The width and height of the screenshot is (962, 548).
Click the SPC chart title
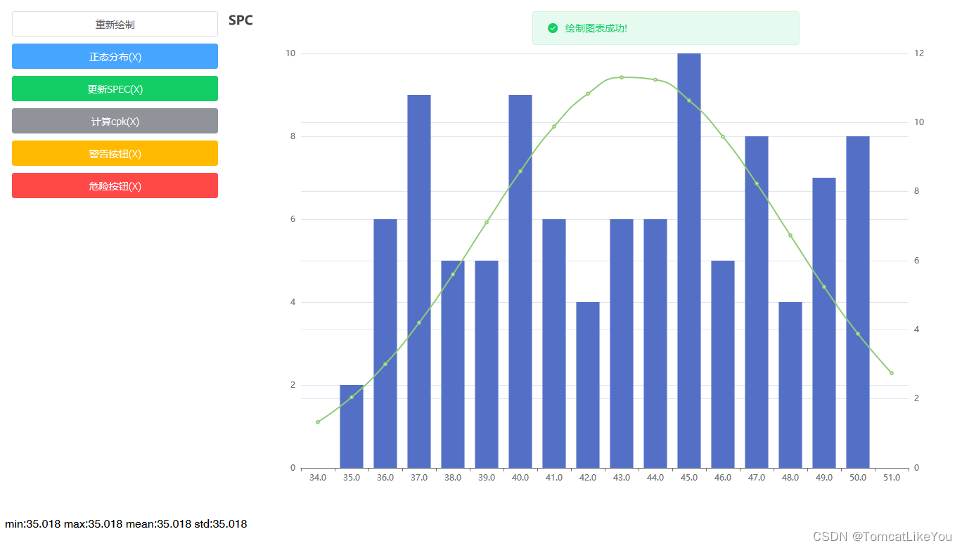pos(240,20)
